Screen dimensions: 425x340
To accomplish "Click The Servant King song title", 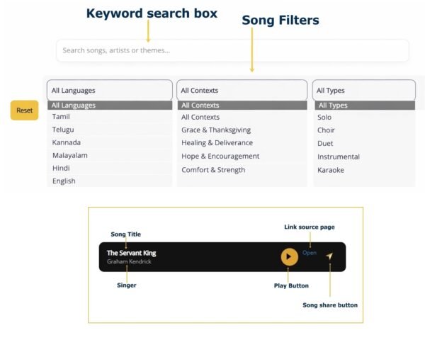I will tap(132, 253).
